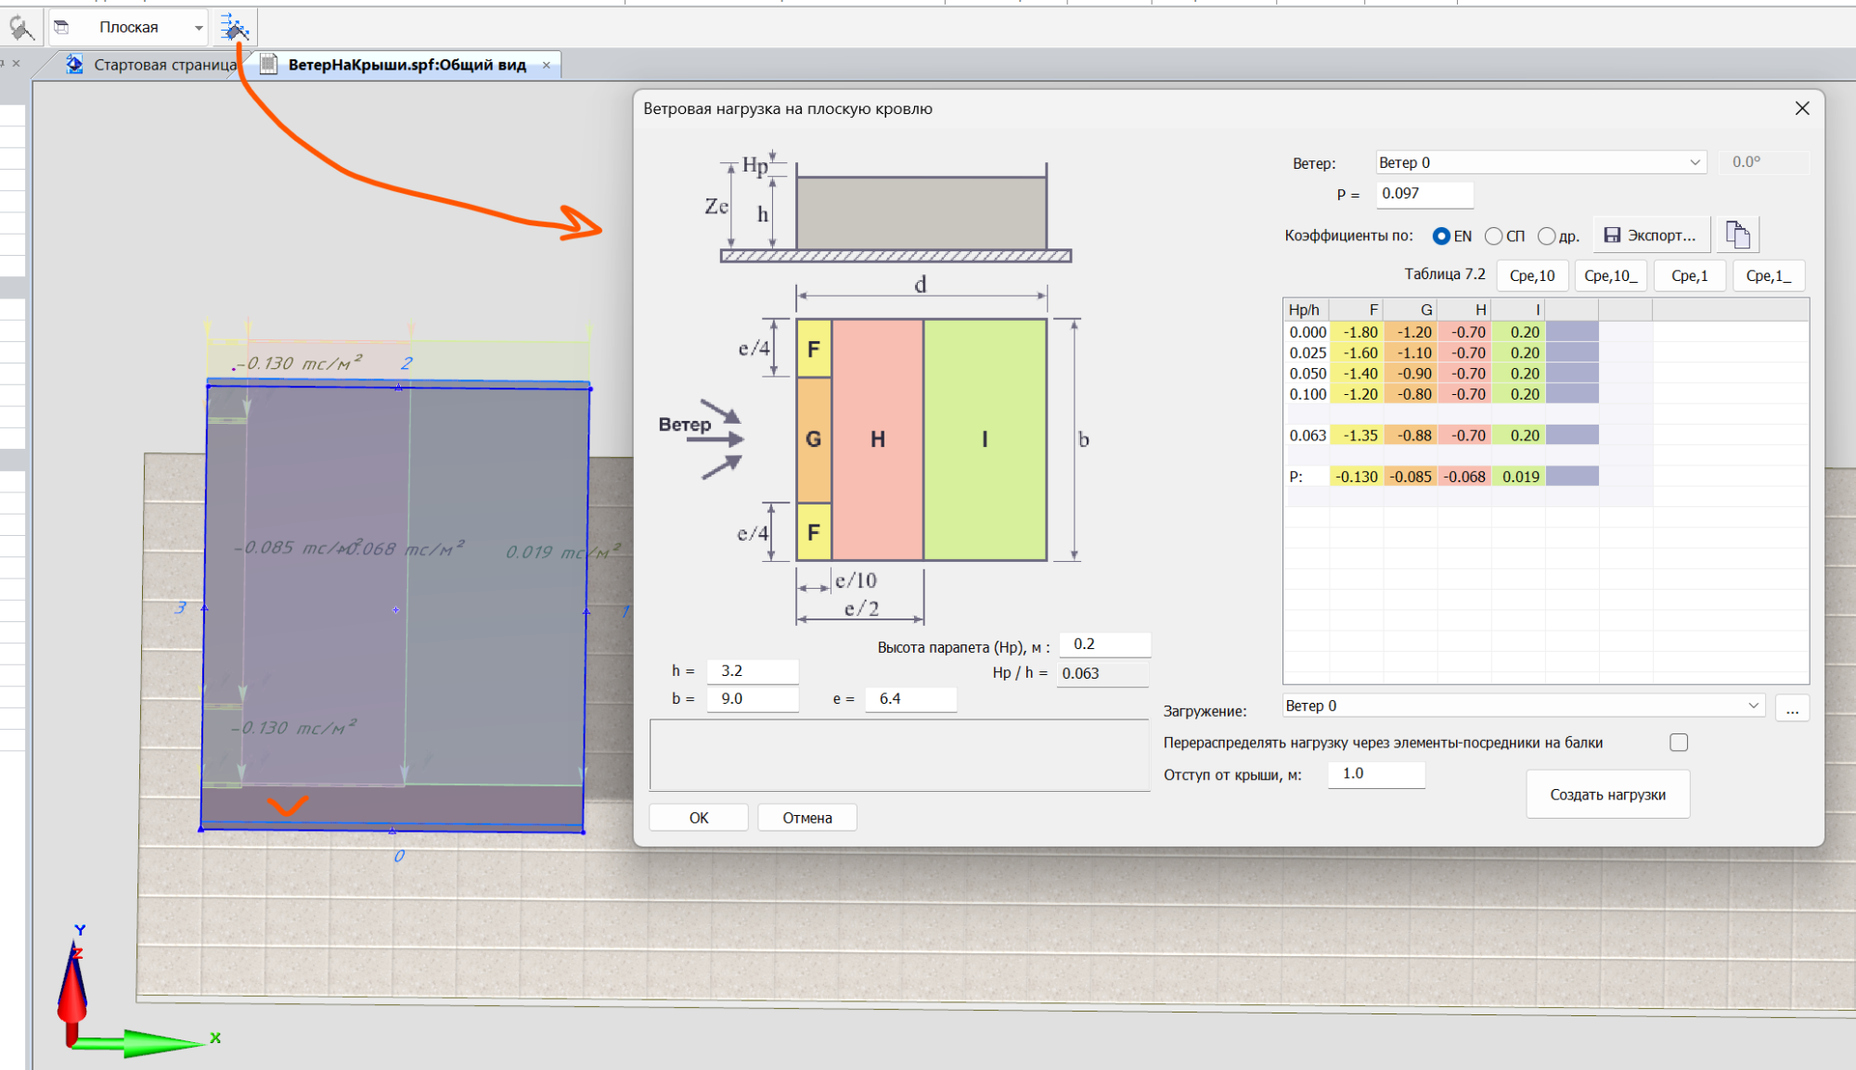Click the rotate-edit tool icon at toolbar left

[x=20, y=28]
